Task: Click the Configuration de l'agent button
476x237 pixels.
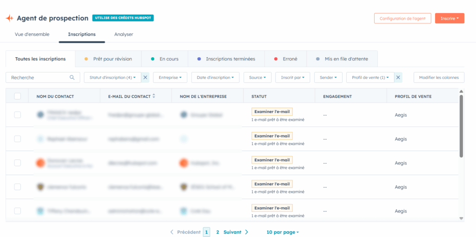Action: point(403,18)
